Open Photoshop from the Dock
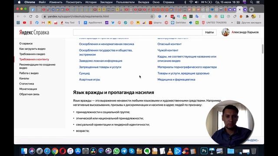Screen dimensions: 278x156 pyautogui.click(x=204, y=151)
